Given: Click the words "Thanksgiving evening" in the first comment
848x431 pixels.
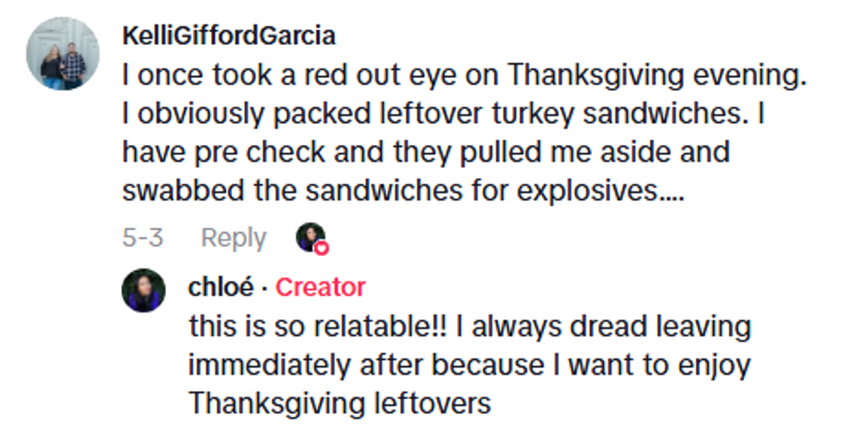Looking at the screenshot, I should 656,75.
